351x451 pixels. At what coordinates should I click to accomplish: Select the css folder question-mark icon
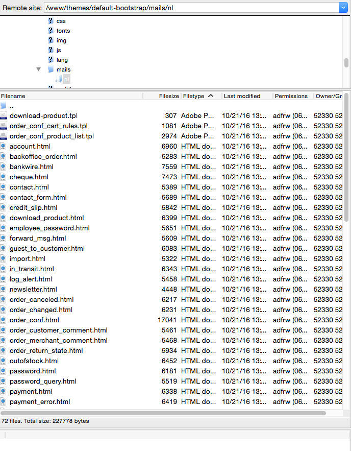point(51,21)
